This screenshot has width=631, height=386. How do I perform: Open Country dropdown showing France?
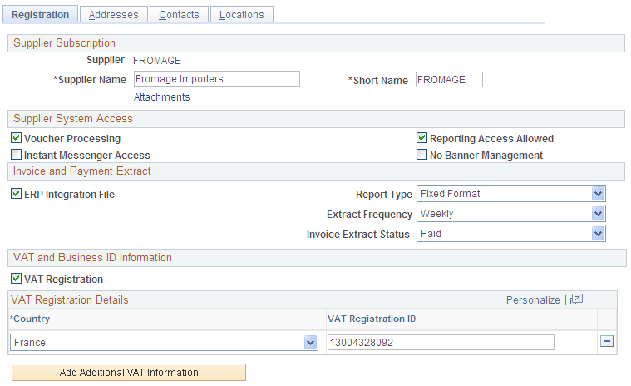pos(164,343)
